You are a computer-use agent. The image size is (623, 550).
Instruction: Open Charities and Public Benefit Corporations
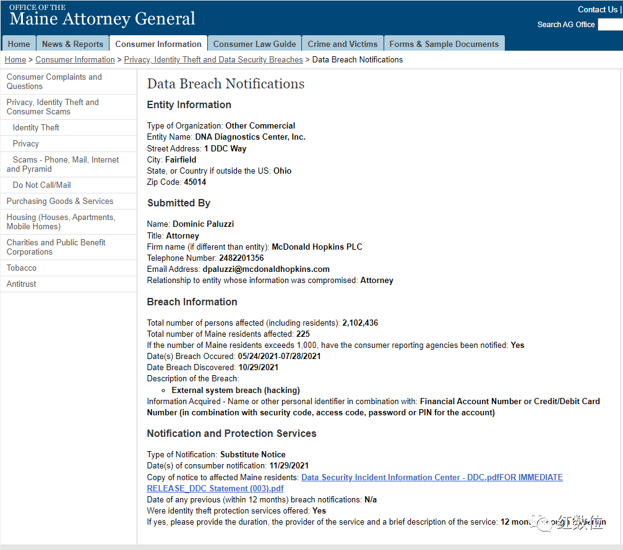pos(69,247)
